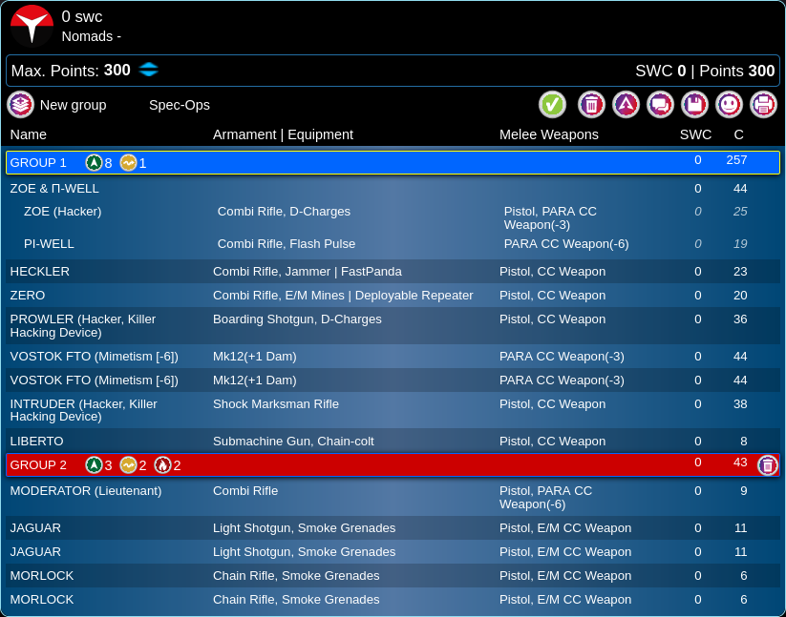The width and height of the screenshot is (786, 617).
Task: Select the MODERATOR (Lieutenant) row
Action: point(393,498)
